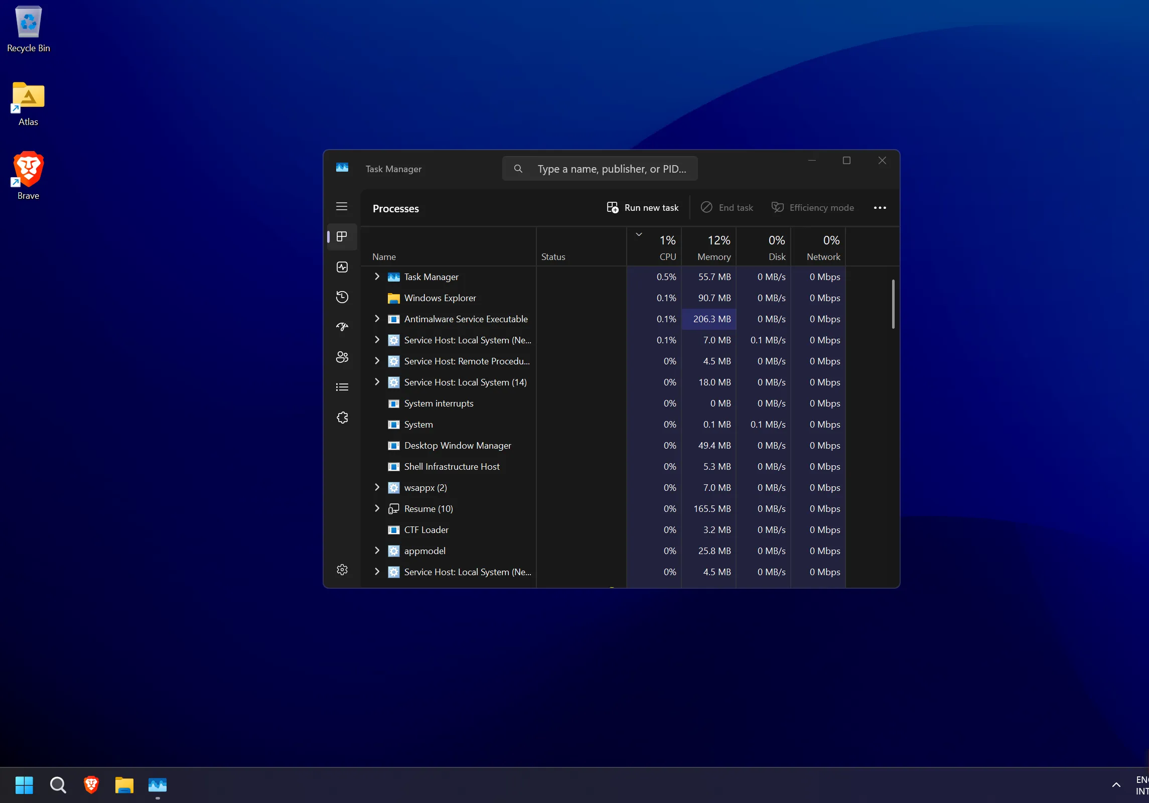Toggle the navigation hamburger menu
Viewport: 1149px width, 803px height.
coord(342,207)
